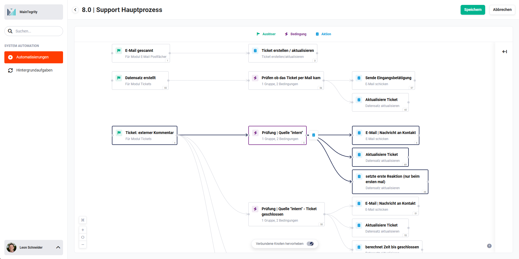Select the berechnet Zeit bis geschlossen node

click(x=387, y=247)
